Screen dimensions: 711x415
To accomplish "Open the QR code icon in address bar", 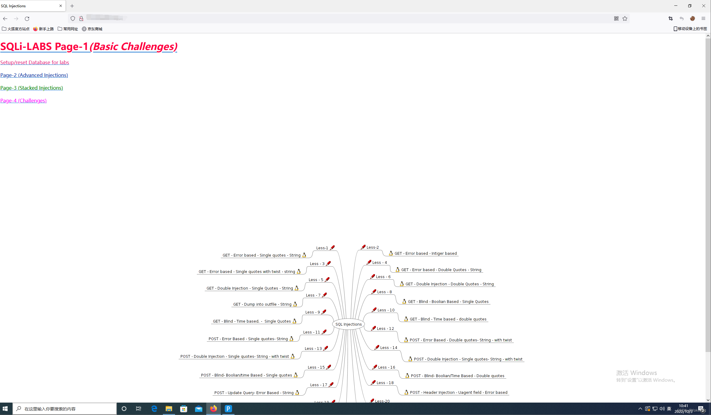I will 616,18.
